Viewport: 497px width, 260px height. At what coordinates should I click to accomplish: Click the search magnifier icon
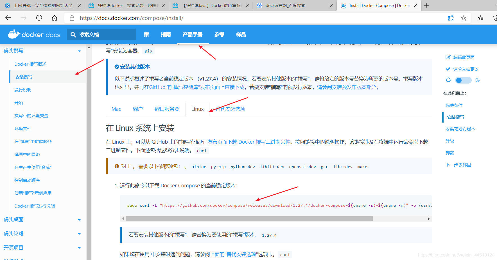tap(73, 34)
